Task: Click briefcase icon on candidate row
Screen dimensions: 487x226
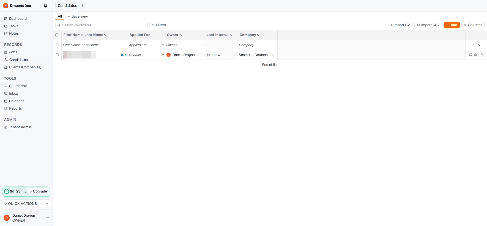Action: (476, 55)
